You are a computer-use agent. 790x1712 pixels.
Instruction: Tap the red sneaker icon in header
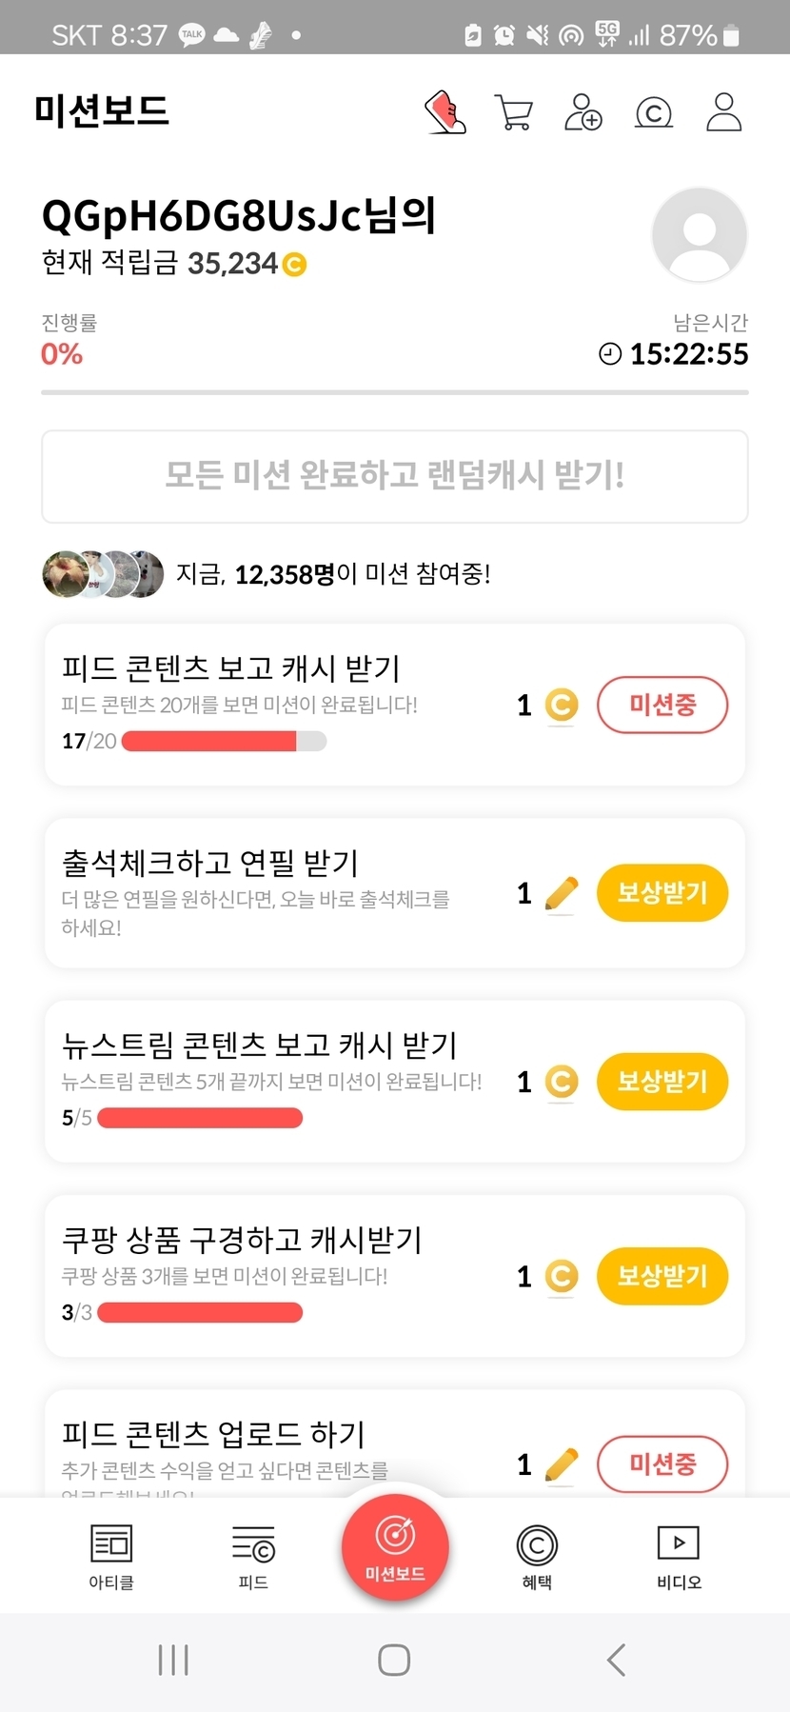click(444, 112)
